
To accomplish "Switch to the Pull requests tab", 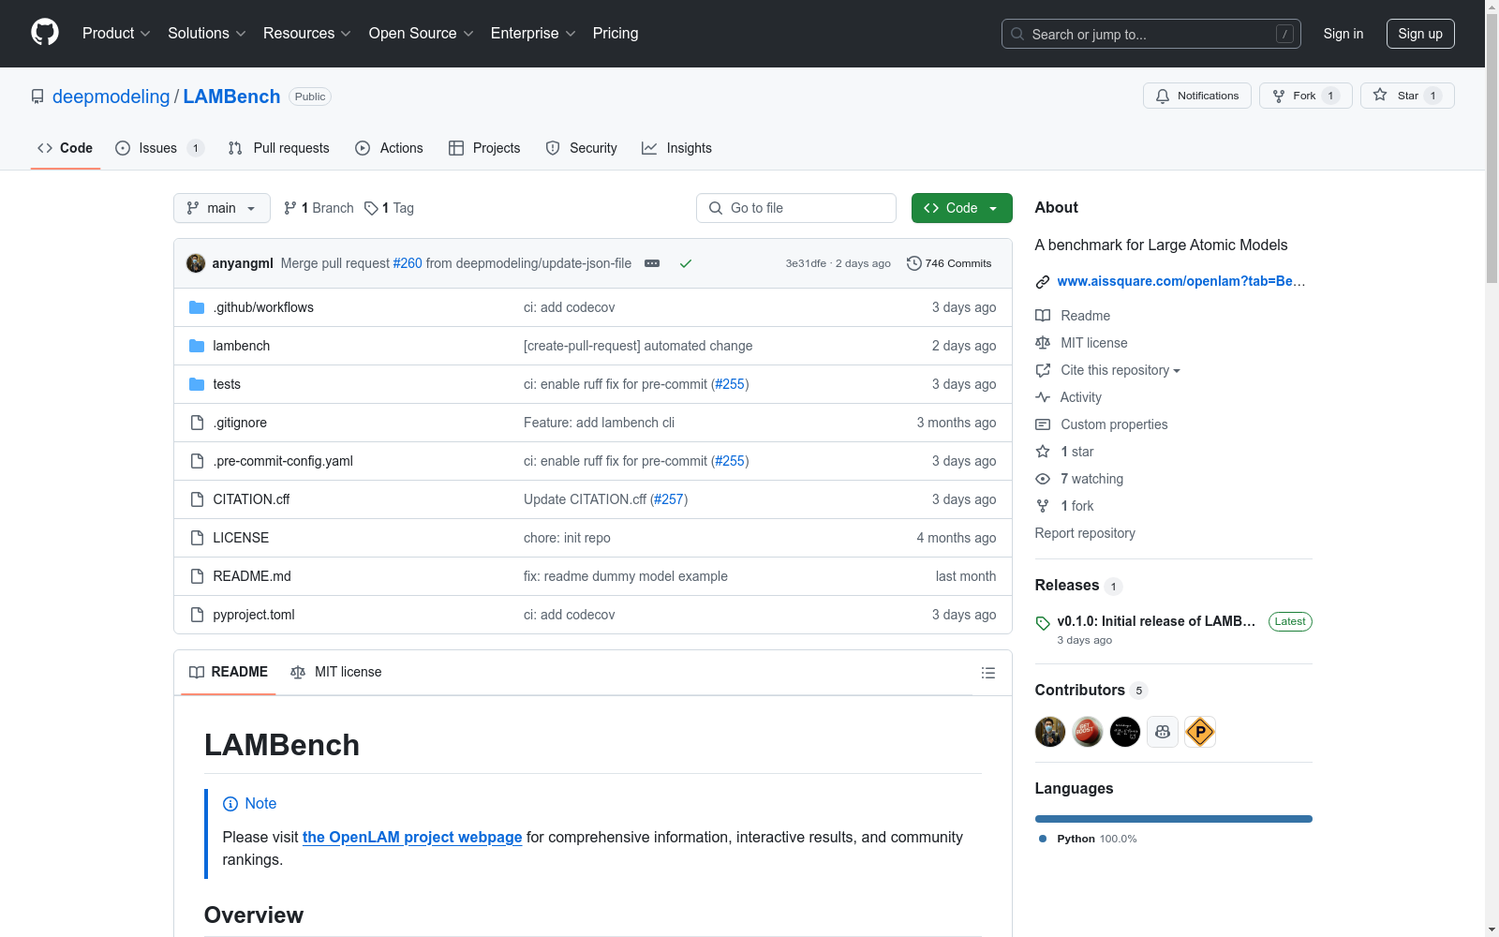I will (279, 148).
